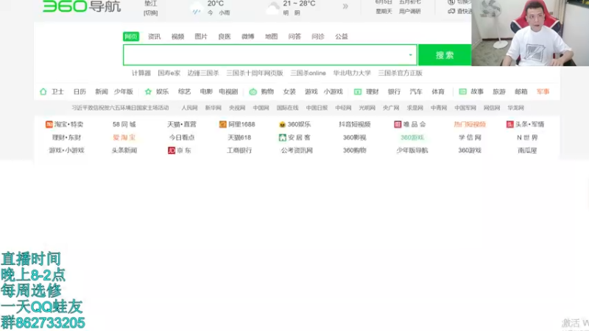Screen dimensions: 589x331
Task: Click the rainy weather icon for today
Action: tap(197, 8)
